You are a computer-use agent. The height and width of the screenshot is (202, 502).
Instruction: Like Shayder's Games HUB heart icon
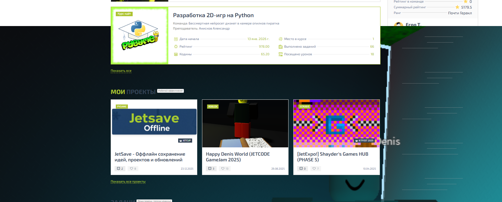[x=314, y=169]
